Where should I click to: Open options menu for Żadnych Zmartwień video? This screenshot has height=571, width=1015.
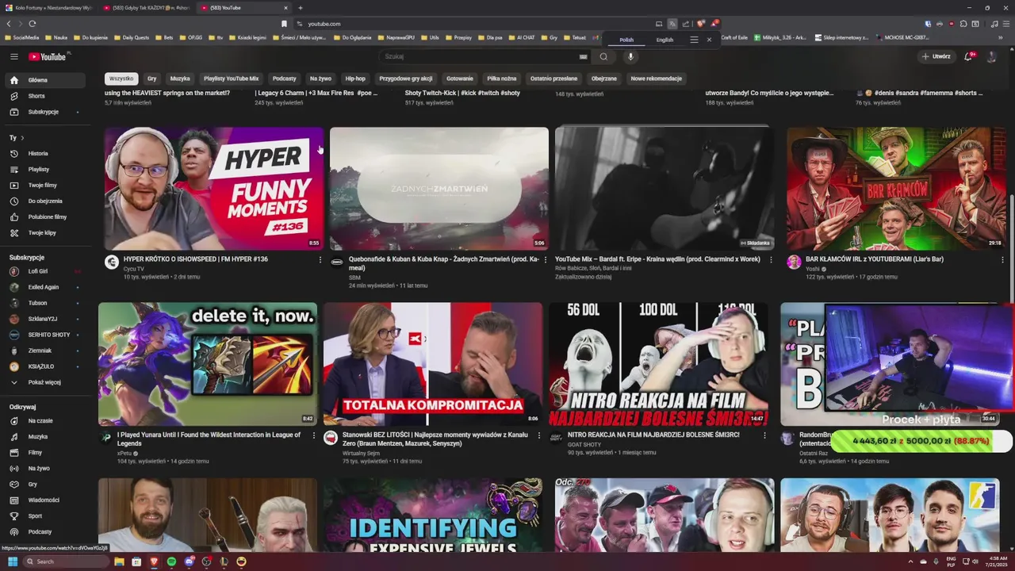tap(546, 259)
